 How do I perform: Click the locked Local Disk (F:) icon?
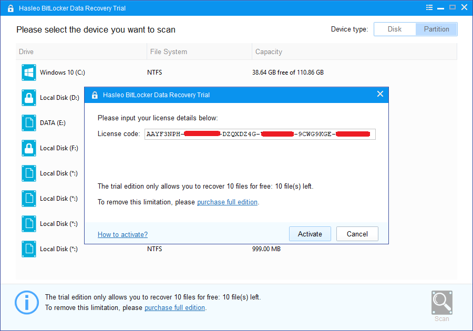[29, 148]
